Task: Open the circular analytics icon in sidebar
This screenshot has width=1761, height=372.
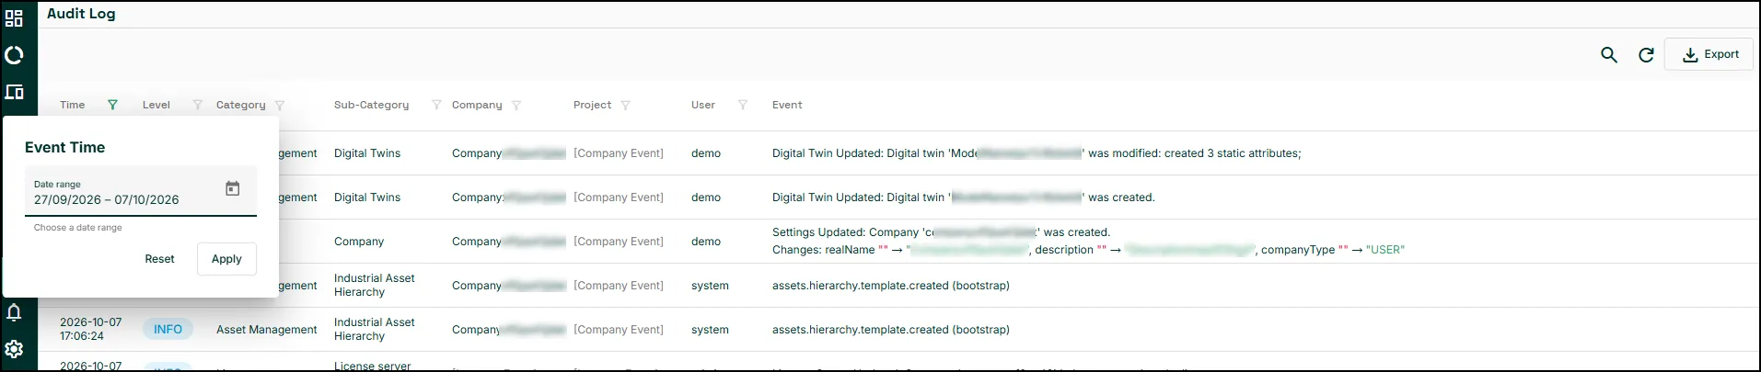Action: coord(14,55)
